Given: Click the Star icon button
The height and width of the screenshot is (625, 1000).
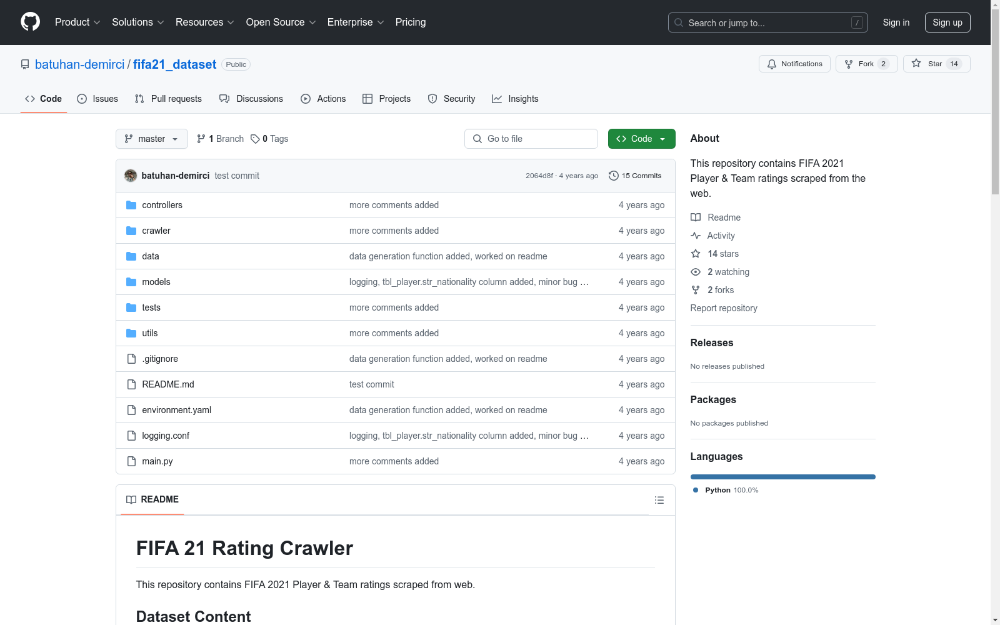Looking at the screenshot, I should point(916,64).
